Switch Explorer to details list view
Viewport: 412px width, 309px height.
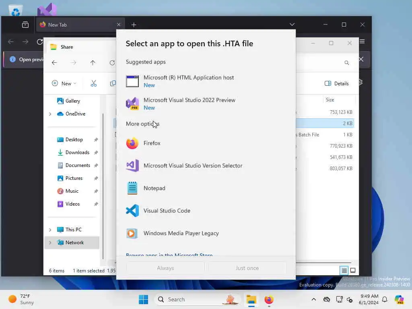[x=344, y=270]
